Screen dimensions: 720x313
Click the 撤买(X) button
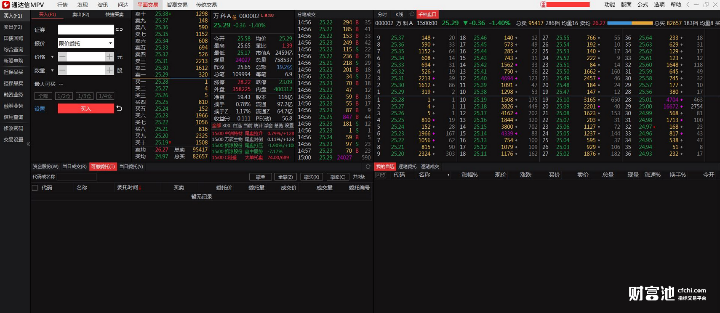coord(312,177)
